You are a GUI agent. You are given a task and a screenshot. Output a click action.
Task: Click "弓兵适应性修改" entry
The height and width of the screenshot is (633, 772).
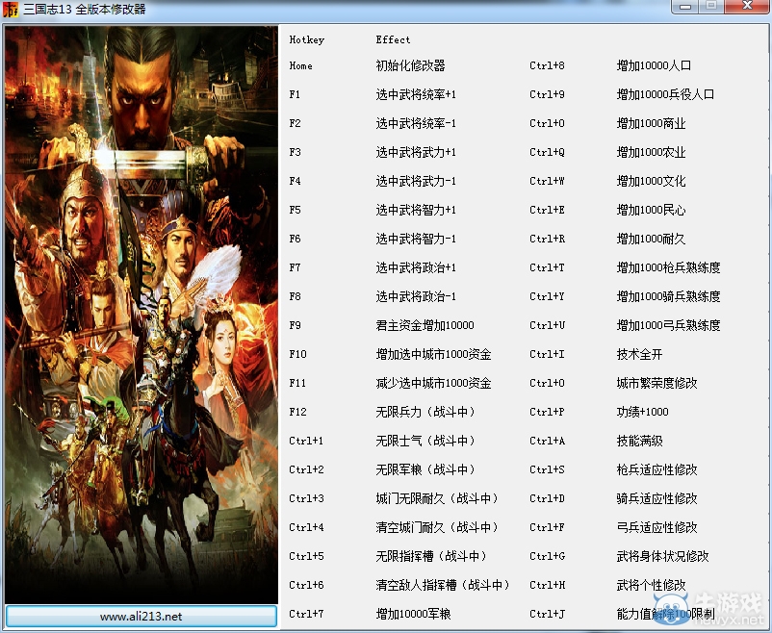(x=657, y=528)
